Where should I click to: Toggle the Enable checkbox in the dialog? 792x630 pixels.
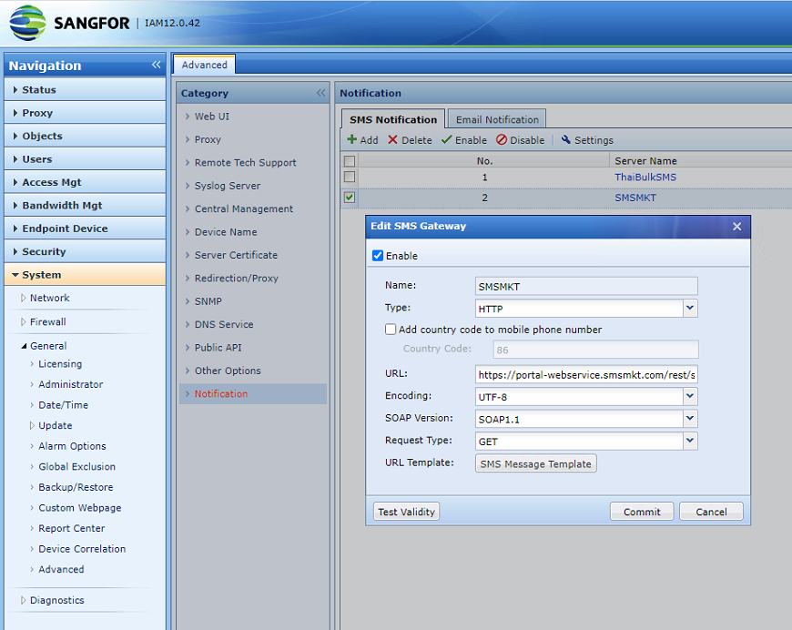378,256
